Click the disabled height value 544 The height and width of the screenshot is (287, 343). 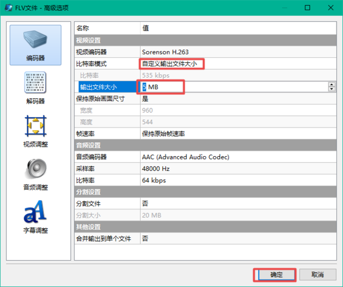click(238, 122)
